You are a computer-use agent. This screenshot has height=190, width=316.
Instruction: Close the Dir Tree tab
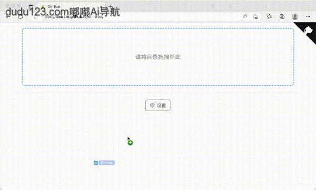tap(101, 7)
